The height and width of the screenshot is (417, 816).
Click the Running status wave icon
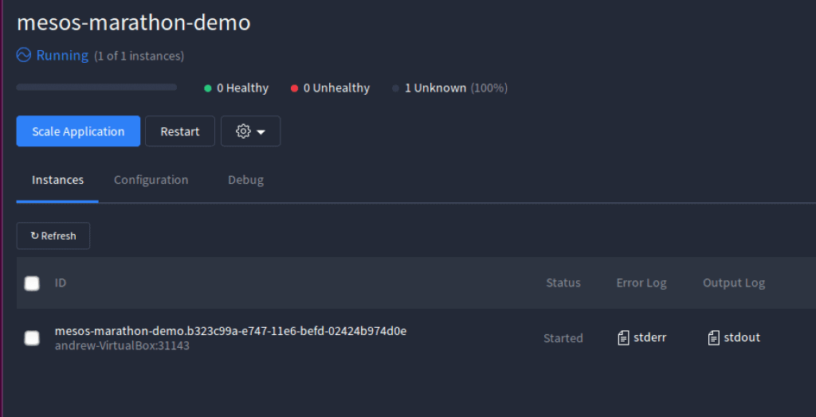click(x=23, y=55)
